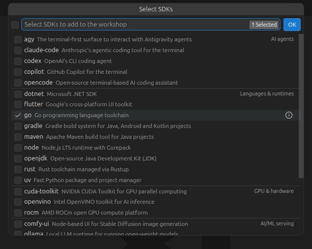Click the AI/ML serving group label
The height and width of the screenshot is (249, 312).
click(x=277, y=223)
